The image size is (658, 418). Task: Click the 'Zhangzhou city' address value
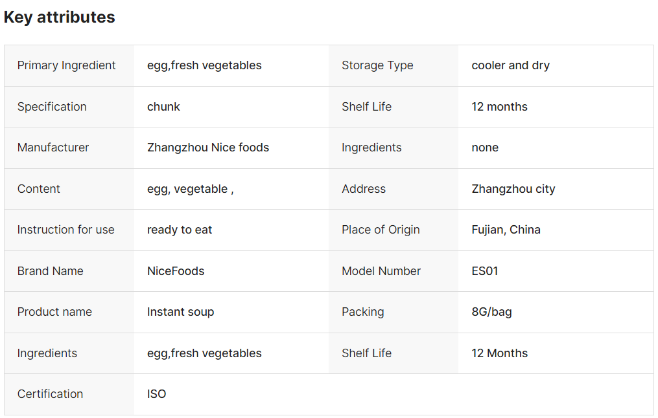click(513, 189)
